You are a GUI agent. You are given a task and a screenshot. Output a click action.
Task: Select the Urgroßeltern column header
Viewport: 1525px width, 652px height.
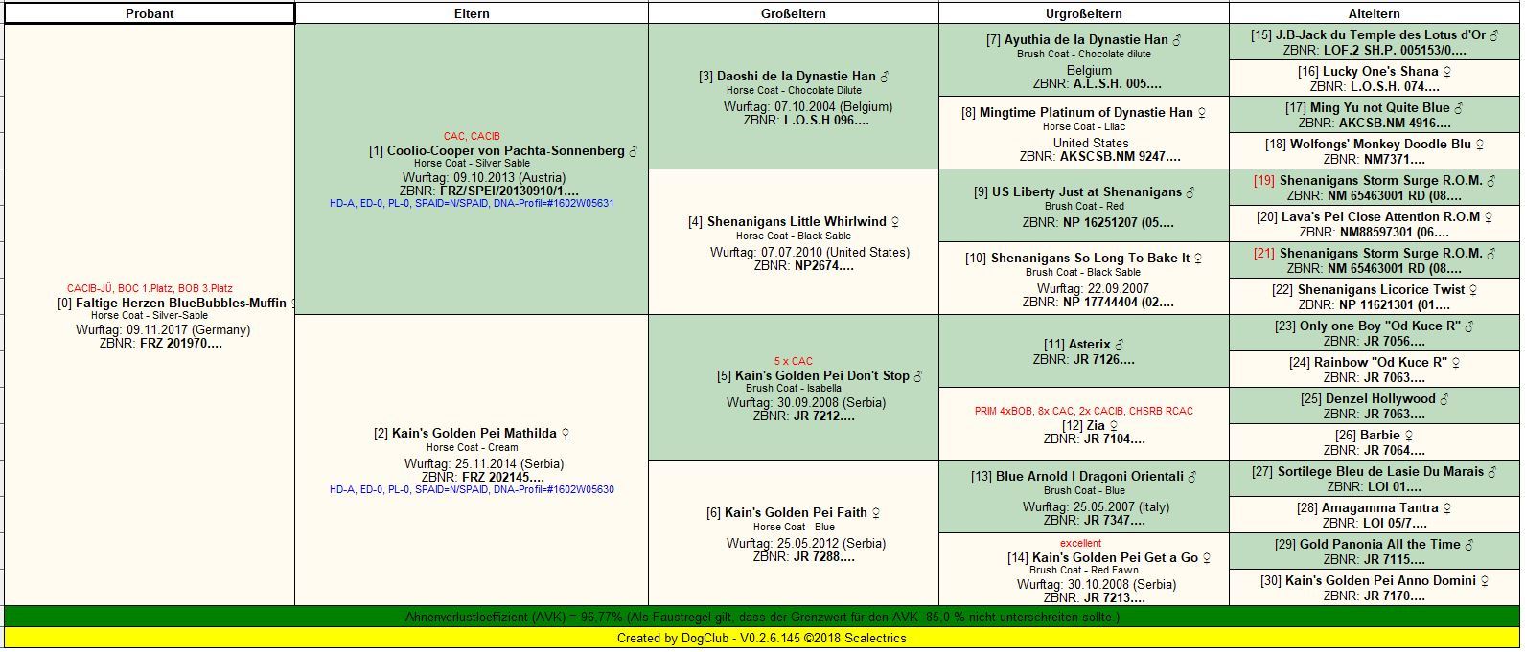coord(1083,13)
